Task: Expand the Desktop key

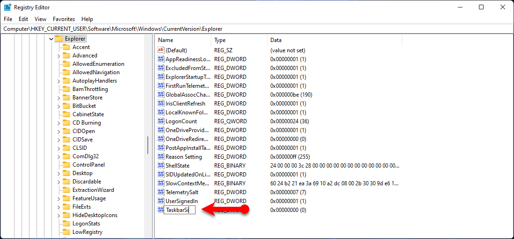Action: coord(58,173)
